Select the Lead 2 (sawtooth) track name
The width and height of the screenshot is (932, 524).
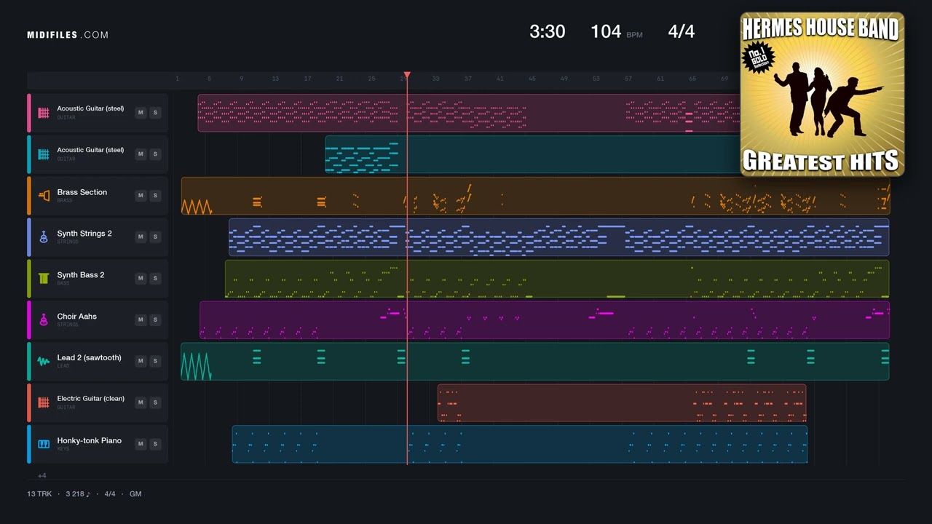pyautogui.click(x=90, y=358)
